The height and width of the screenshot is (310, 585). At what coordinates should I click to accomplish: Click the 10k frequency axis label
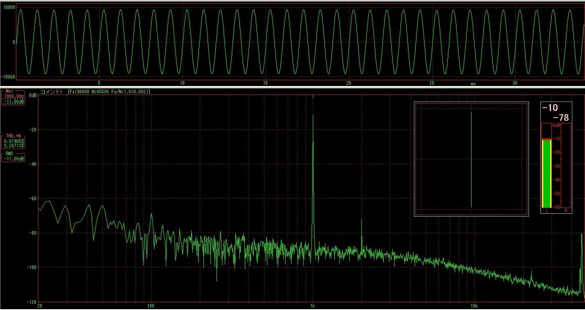point(474,305)
